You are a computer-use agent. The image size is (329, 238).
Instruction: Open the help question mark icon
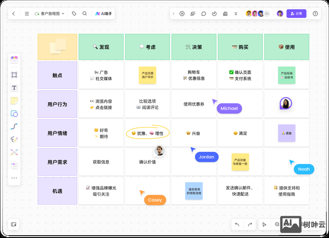click(315, 14)
